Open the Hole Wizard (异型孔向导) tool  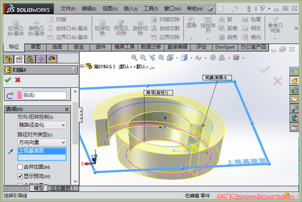click(121, 28)
